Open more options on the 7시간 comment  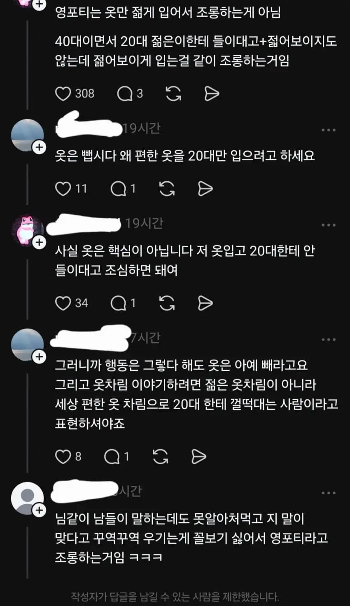pos(329,340)
